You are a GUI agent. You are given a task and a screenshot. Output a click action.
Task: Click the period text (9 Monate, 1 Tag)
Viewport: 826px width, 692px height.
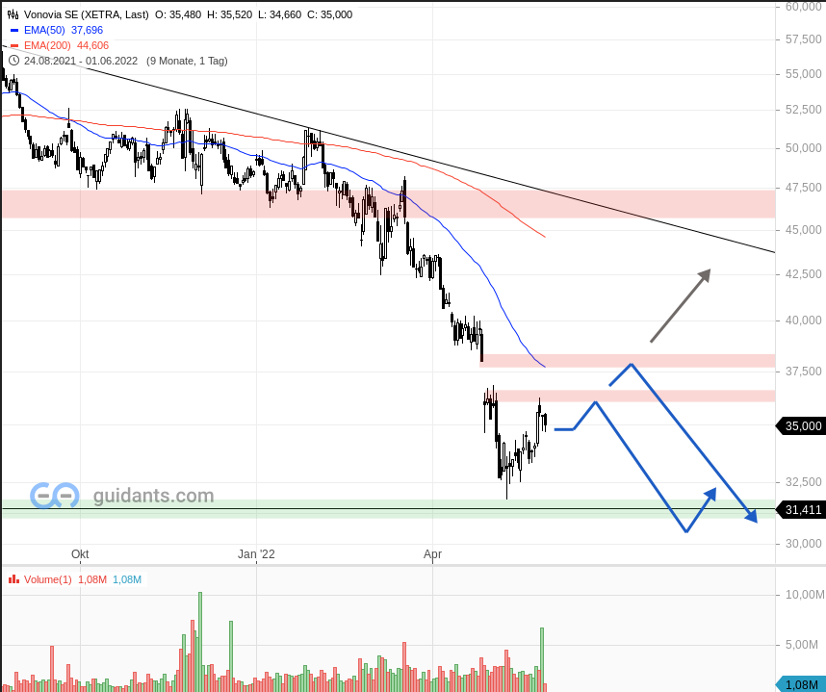[187, 61]
